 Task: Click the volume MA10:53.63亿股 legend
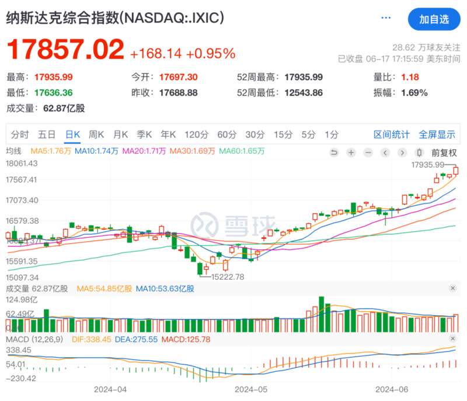pyautogui.click(x=165, y=289)
